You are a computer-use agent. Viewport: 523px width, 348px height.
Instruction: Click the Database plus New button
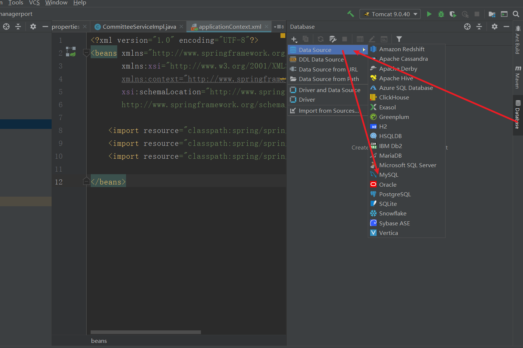click(x=294, y=39)
